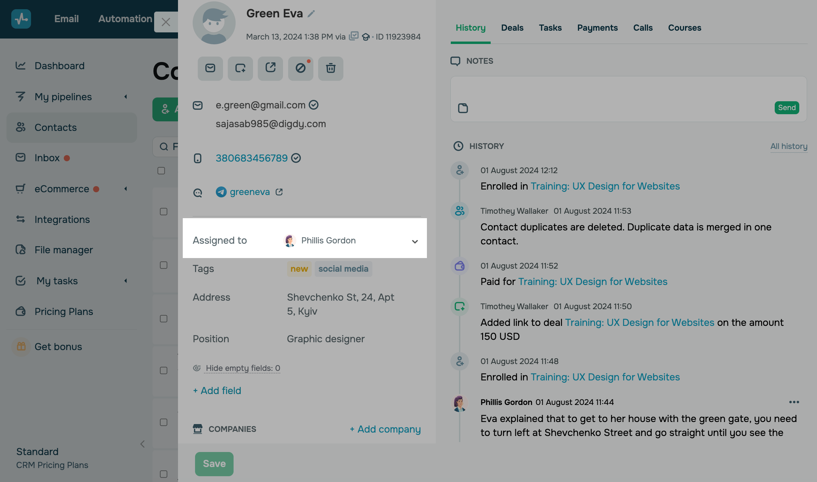
Task: Open the Payments tab
Action: (x=597, y=28)
